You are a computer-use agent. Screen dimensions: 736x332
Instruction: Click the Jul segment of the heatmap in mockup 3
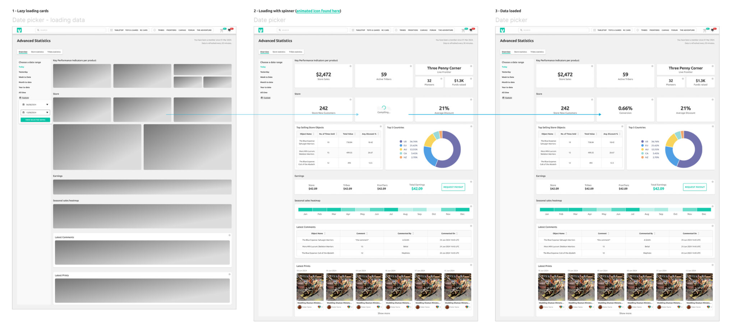[x=632, y=210]
